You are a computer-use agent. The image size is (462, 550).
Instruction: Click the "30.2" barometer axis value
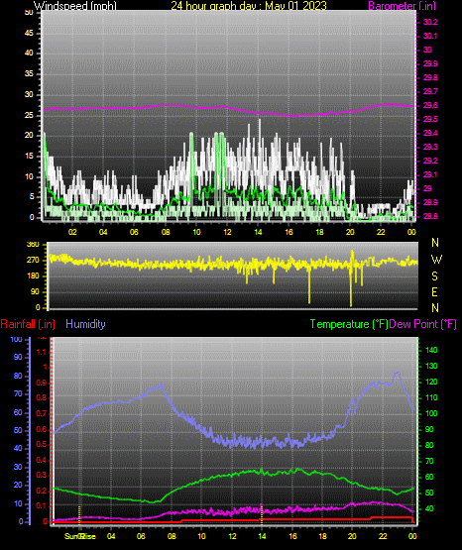click(430, 22)
